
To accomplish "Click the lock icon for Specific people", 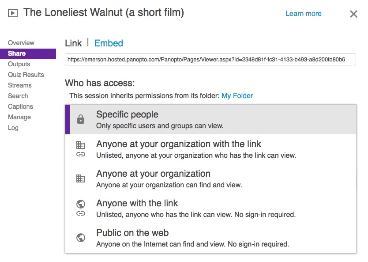I will 81,119.
